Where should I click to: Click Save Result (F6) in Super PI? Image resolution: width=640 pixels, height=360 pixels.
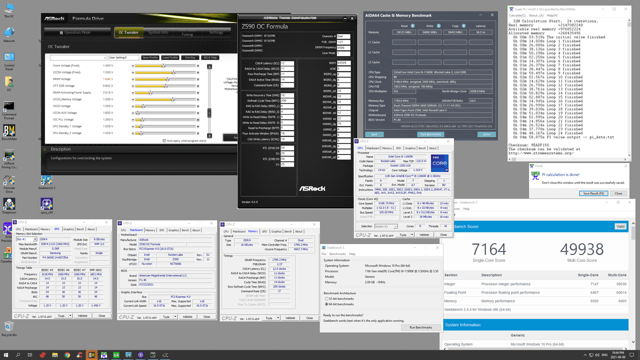pyautogui.click(x=594, y=193)
